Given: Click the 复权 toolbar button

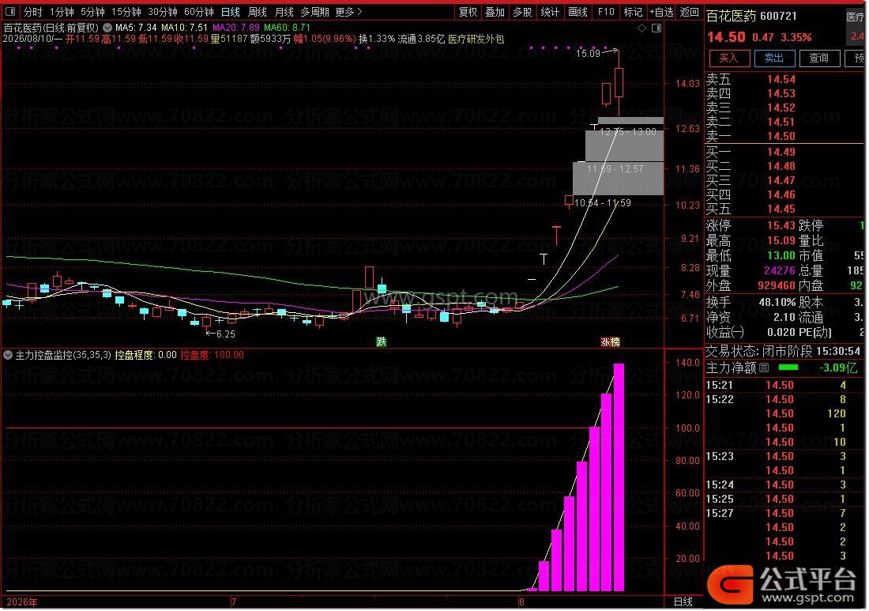Looking at the screenshot, I should point(468,12).
